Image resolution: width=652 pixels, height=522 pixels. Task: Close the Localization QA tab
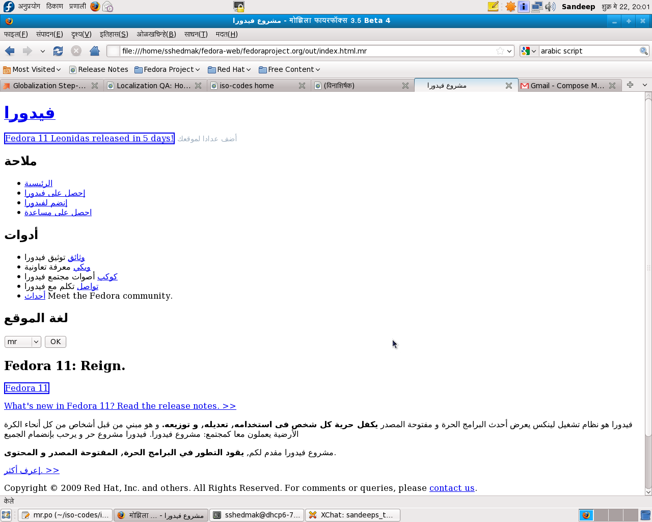pos(198,86)
